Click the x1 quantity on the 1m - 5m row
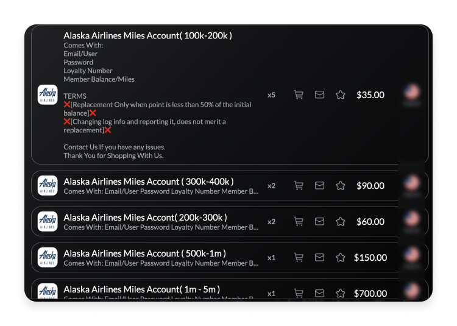The height and width of the screenshot is (326, 457). pyautogui.click(x=271, y=293)
